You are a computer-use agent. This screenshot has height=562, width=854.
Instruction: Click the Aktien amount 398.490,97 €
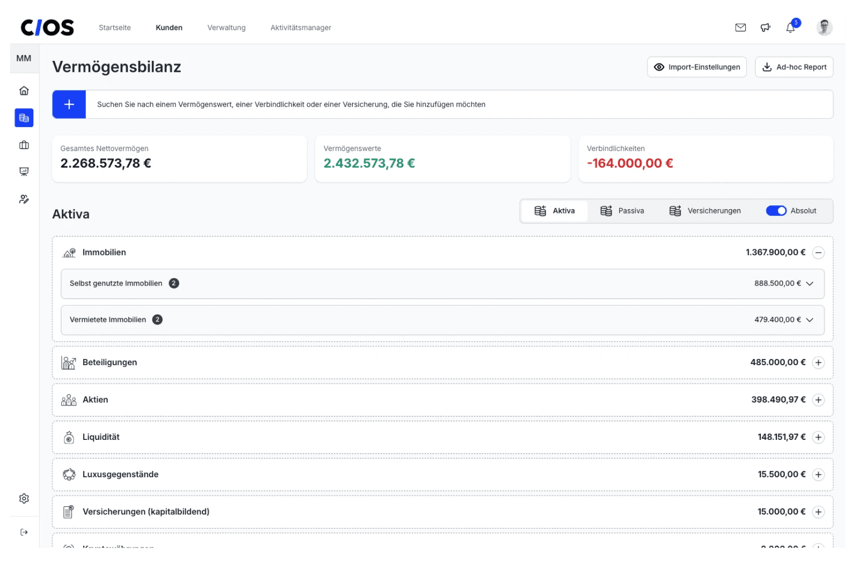click(x=778, y=400)
